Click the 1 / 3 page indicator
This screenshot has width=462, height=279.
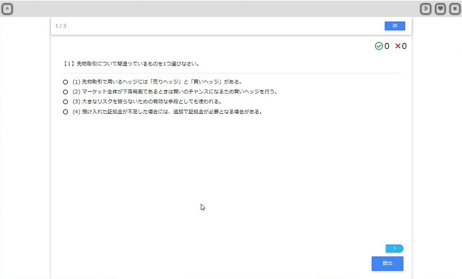click(x=61, y=26)
